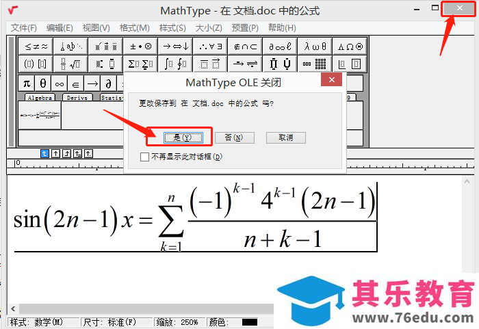Open the products and set theory templates palette
Viewport: 479px width, 329px height.
280,64
